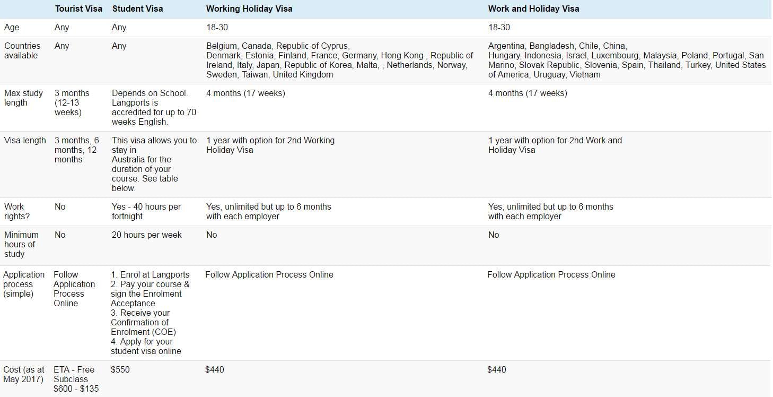Click Argentina, Bangladesh countries list cell

point(627,60)
